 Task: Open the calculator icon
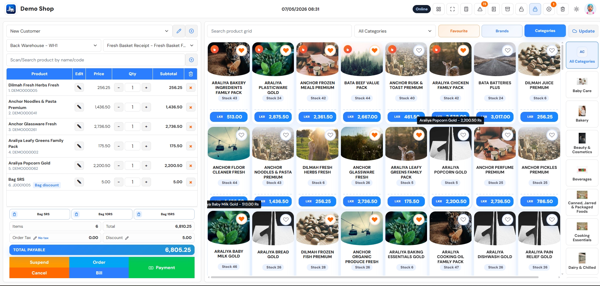click(466, 9)
